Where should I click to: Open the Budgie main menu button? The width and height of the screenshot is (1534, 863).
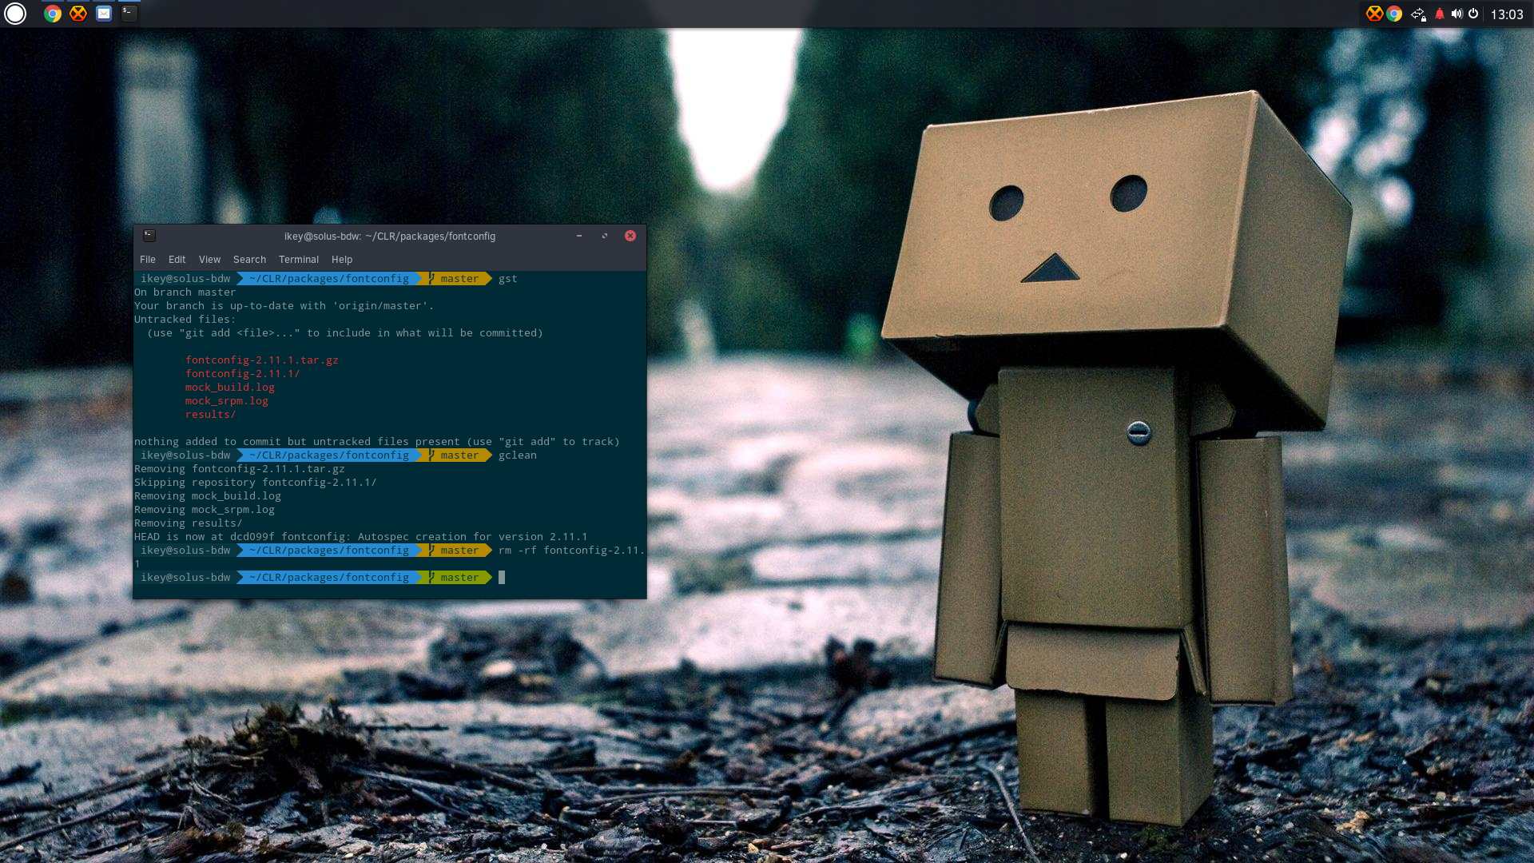click(15, 14)
